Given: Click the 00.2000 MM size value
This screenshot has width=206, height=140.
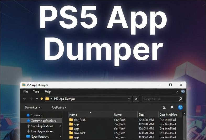Looking at the screenshot, I should coord(146,120).
